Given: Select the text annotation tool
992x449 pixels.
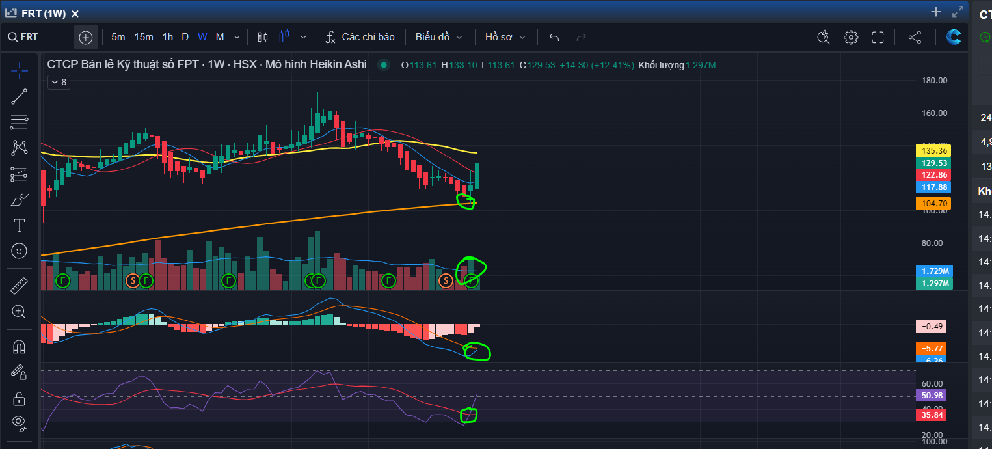Looking at the screenshot, I should (20, 225).
